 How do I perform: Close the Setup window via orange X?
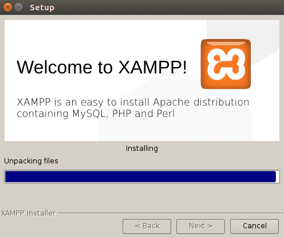tap(7, 7)
